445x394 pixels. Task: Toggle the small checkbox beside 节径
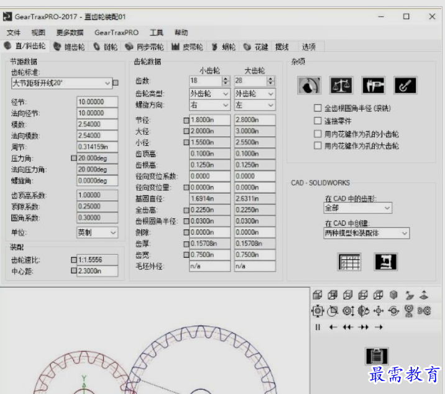pos(186,121)
